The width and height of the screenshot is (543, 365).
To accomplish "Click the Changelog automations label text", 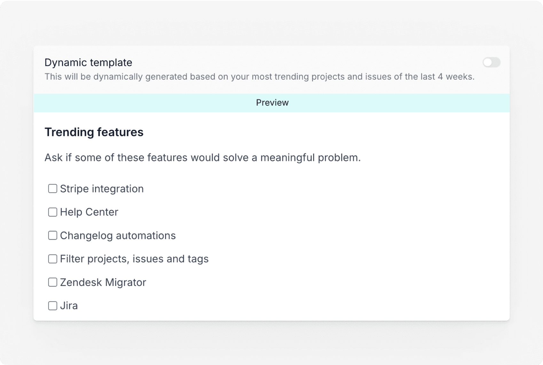I will [118, 235].
